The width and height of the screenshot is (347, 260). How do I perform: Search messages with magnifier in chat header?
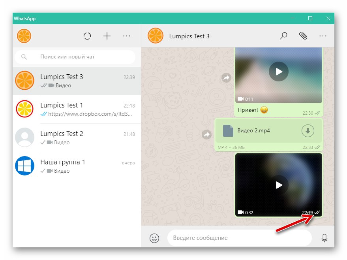point(283,36)
